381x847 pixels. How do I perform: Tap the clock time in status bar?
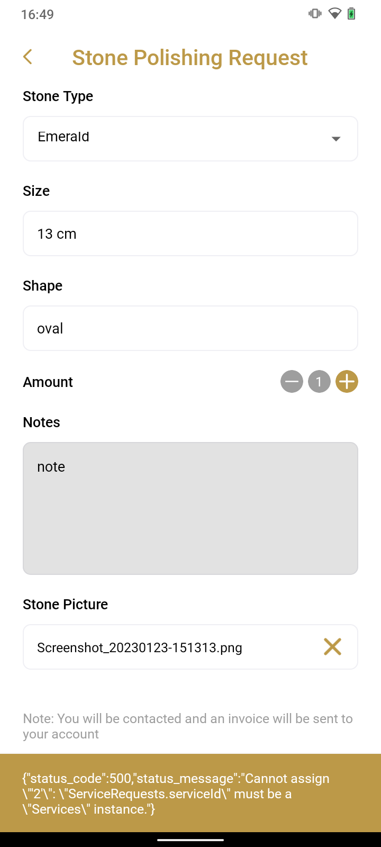37,14
